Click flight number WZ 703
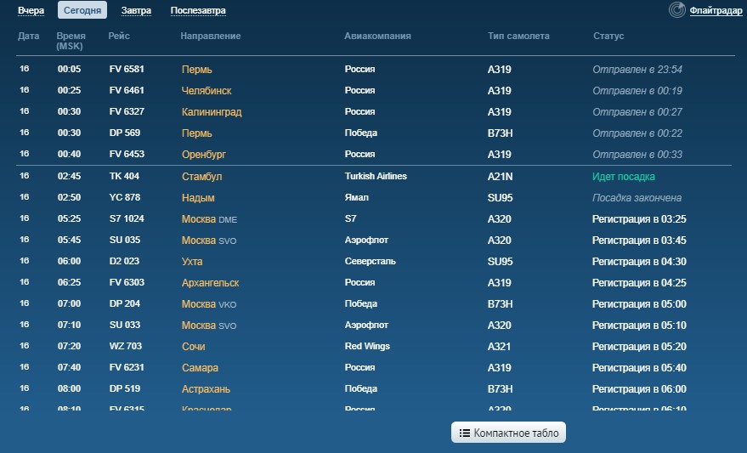Image resolution: width=747 pixels, height=453 pixels. click(x=126, y=346)
